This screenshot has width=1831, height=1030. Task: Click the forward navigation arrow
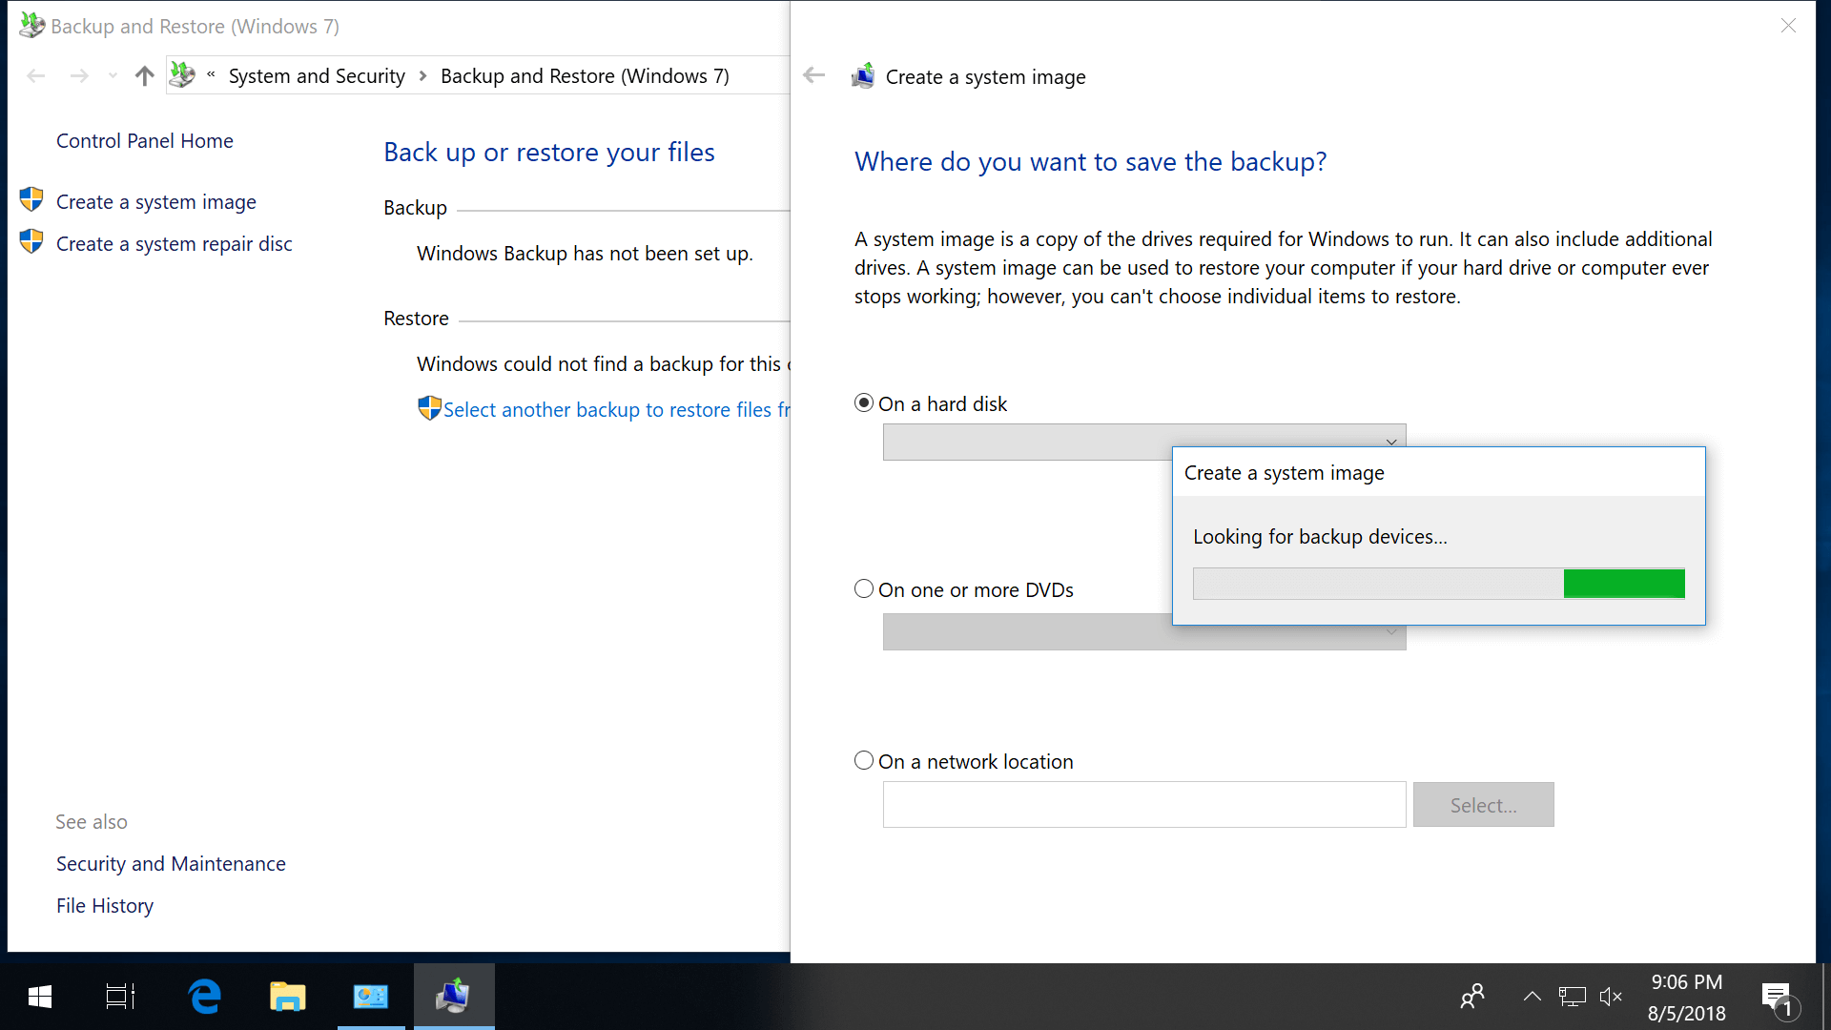click(79, 76)
